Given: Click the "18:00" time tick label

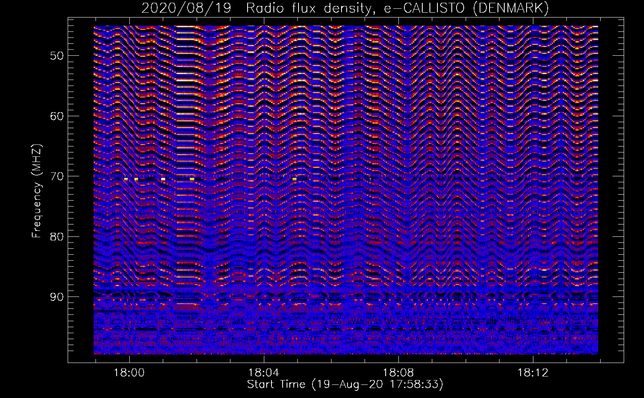Looking at the screenshot, I should (129, 373).
